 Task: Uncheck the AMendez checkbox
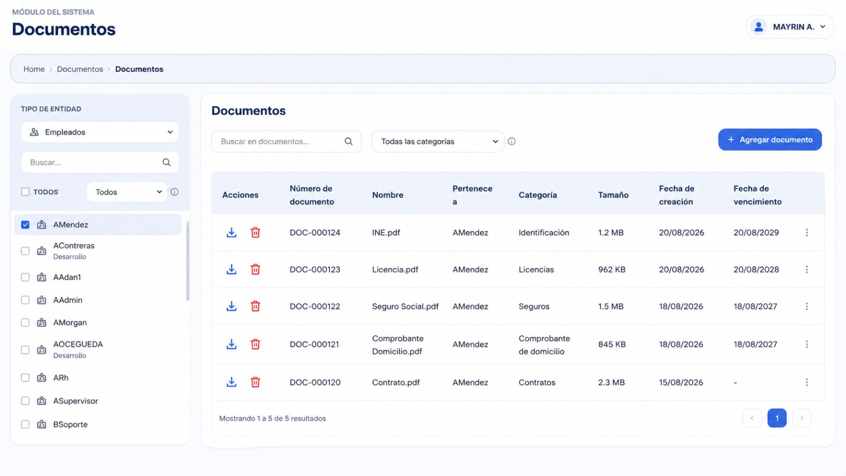(25, 225)
